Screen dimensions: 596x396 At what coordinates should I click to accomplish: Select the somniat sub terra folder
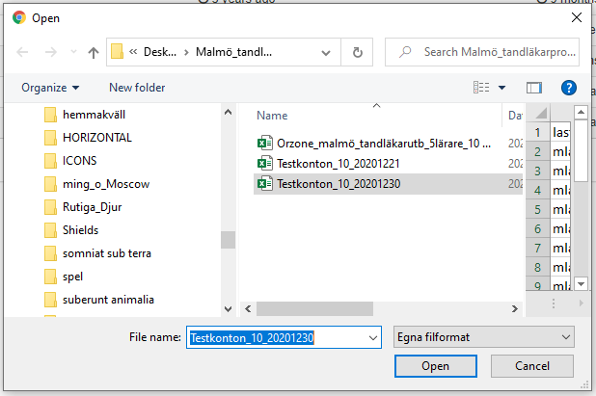[x=97, y=253]
